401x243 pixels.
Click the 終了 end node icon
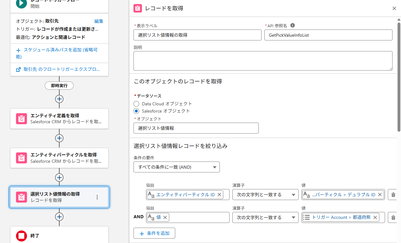[x=22, y=236]
